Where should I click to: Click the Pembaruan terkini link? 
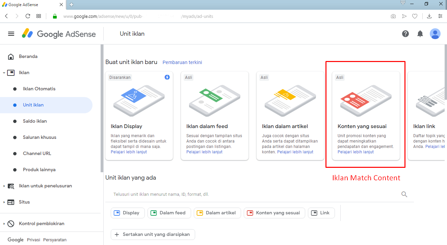tap(182, 62)
